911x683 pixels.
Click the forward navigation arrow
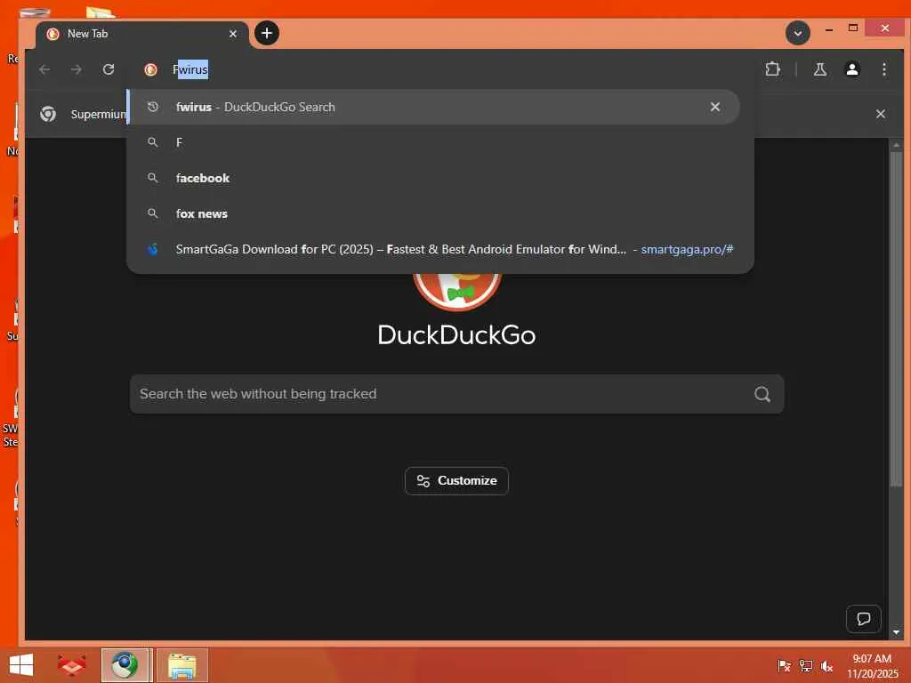click(77, 69)
